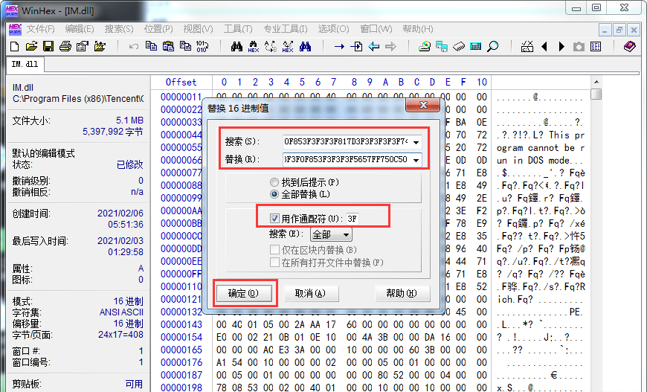The width and height of the screenshot is (647, 392).
Task: Confirm replacement with 确定(O) button
Action: tap(244, 293)
